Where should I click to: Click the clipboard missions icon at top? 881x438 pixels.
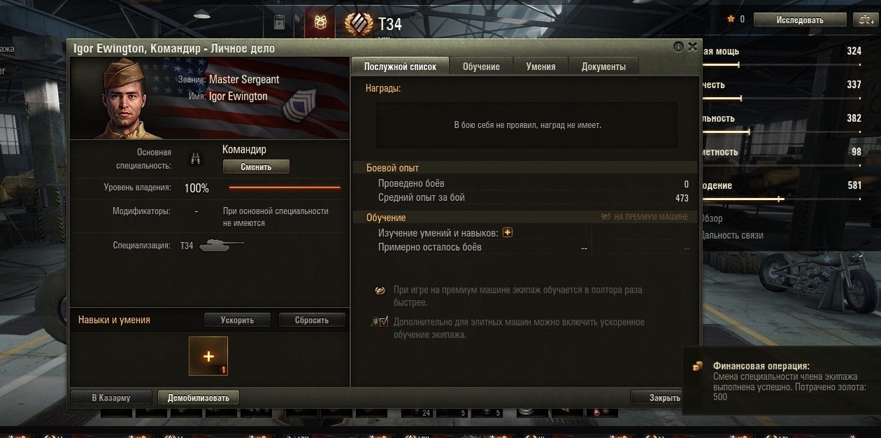tap(280, 22)
